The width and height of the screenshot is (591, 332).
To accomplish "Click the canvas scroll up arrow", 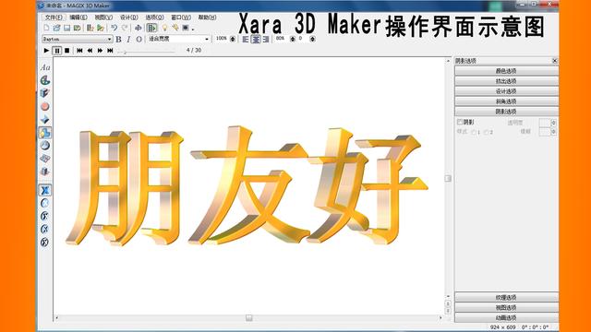I will [x=448, y=61].
